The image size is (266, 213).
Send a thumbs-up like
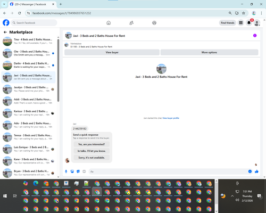click(256, 171)
